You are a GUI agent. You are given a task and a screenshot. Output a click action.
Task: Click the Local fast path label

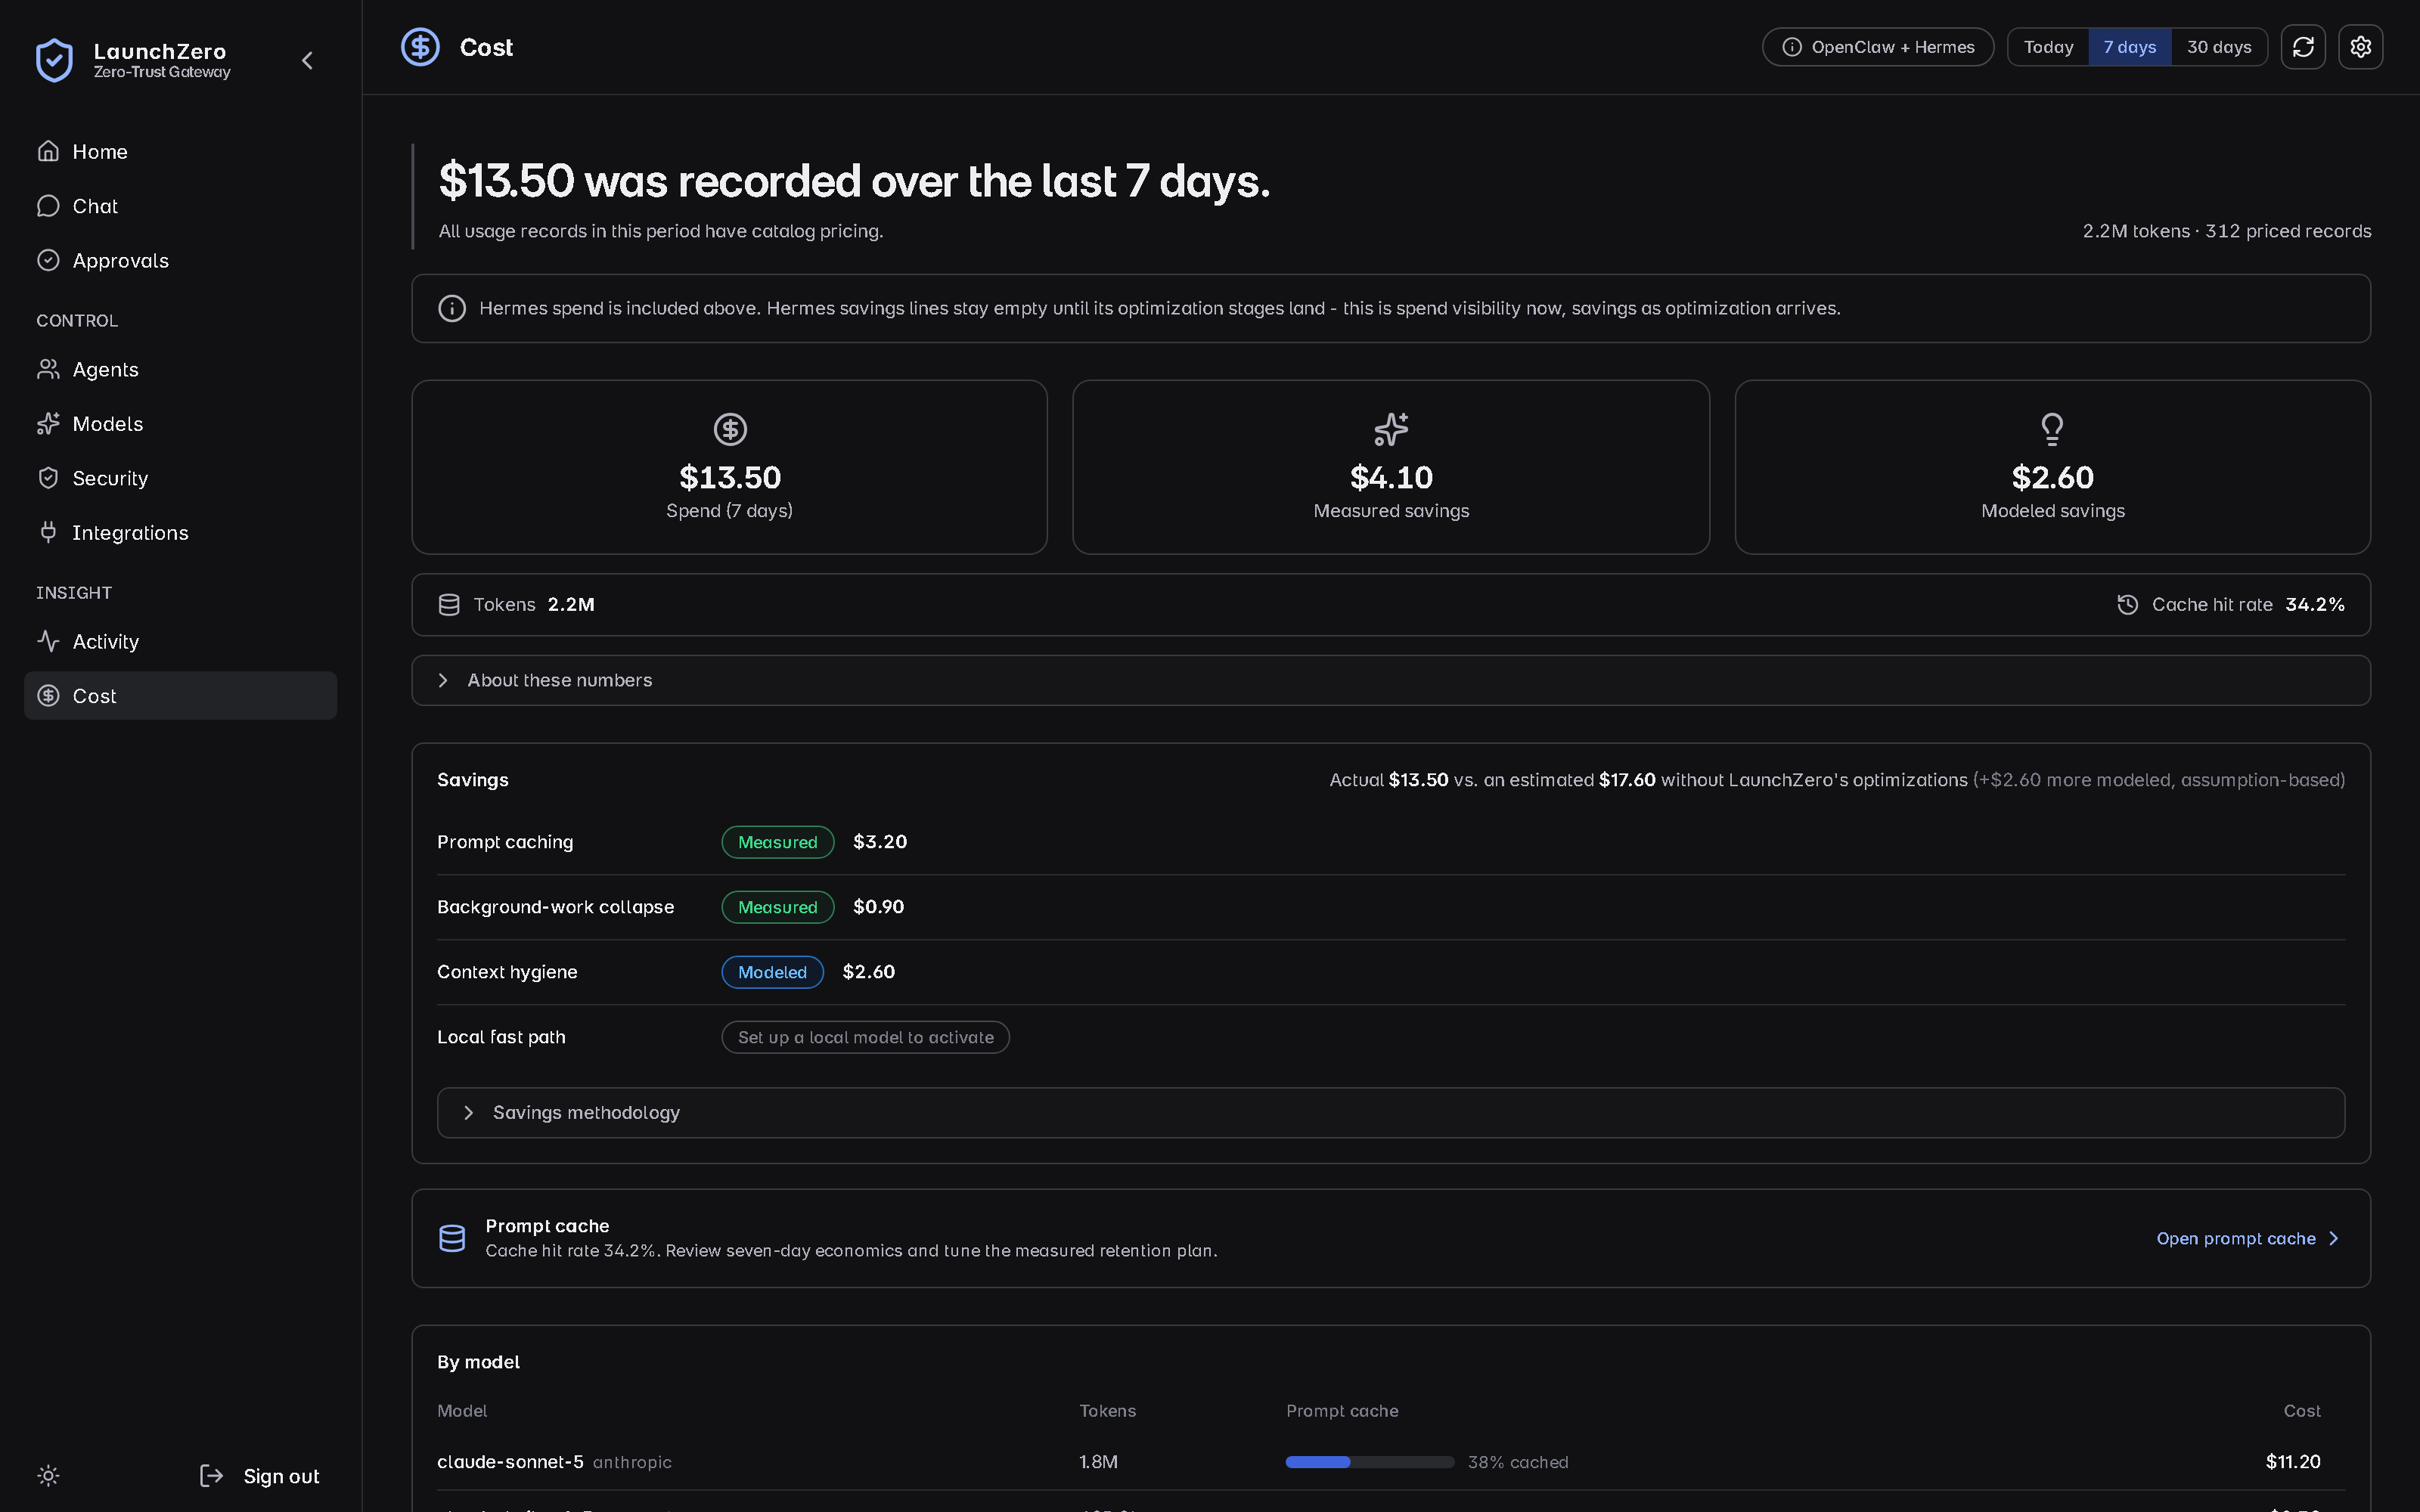(x=501, y=1037)
